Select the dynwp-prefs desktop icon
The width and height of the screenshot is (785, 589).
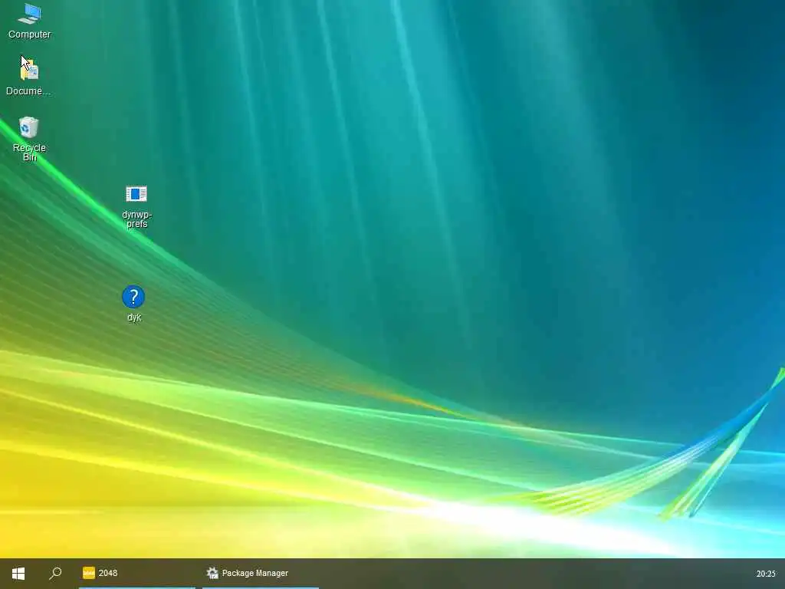click(x=136, y=206)
